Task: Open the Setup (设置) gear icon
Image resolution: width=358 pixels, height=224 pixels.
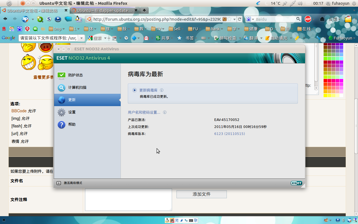Action: (x=62, y=112)
